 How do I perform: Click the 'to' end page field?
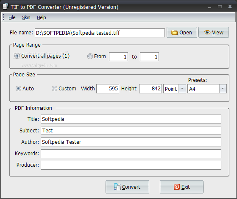coord(149,57)
